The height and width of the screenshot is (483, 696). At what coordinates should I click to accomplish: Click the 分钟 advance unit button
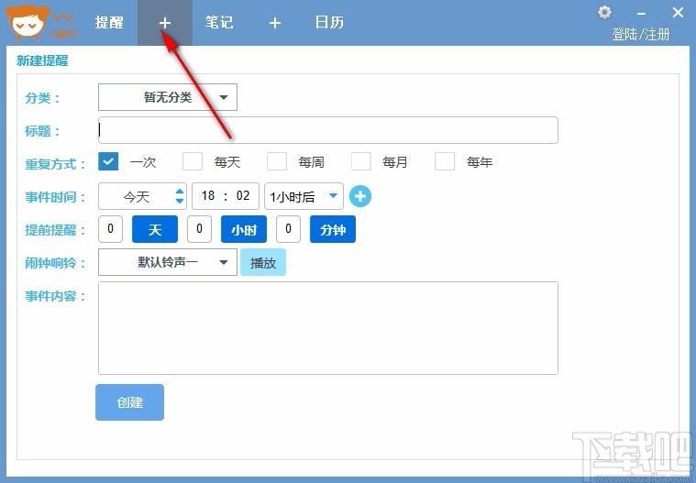click(333, 229)
